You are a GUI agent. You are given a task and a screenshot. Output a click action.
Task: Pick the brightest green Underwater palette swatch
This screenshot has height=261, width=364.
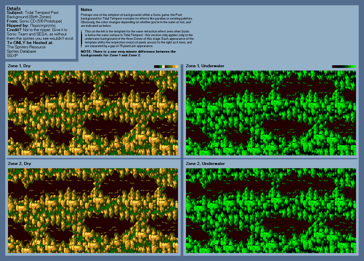coord(355,67)
